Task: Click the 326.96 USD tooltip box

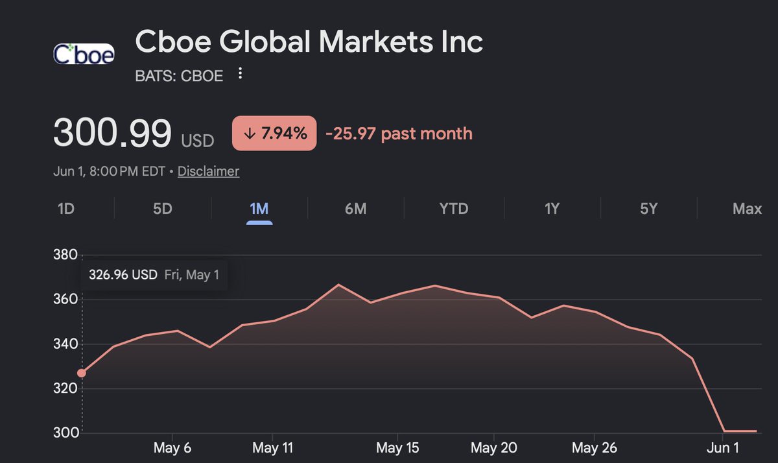Action: pyautogui.click(x=154, y=275)
